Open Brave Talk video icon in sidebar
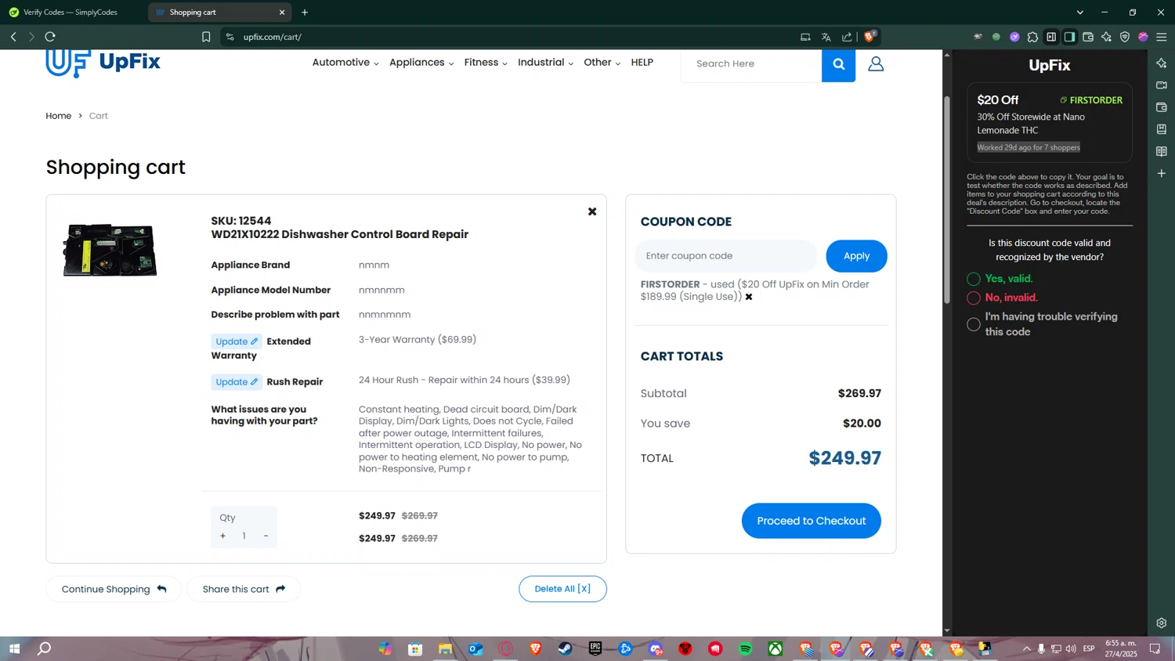 coord(1162,85)
